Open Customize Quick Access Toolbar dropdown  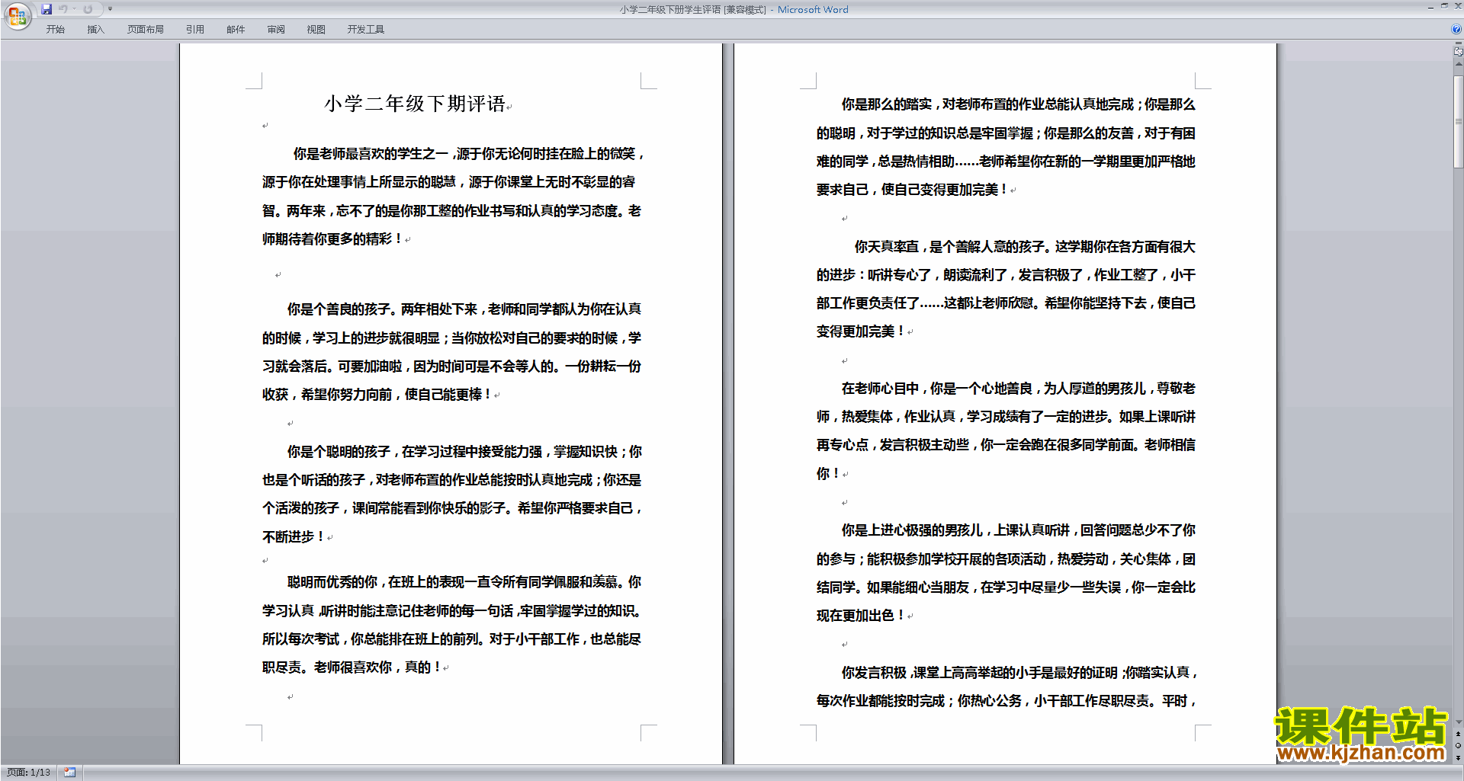coord(110,9)
